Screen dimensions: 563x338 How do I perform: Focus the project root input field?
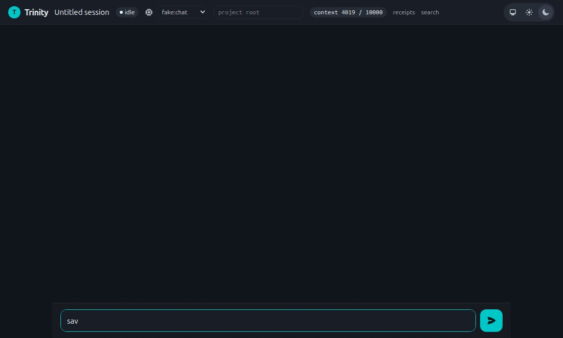pyautogui.click(x=258, y=12)
